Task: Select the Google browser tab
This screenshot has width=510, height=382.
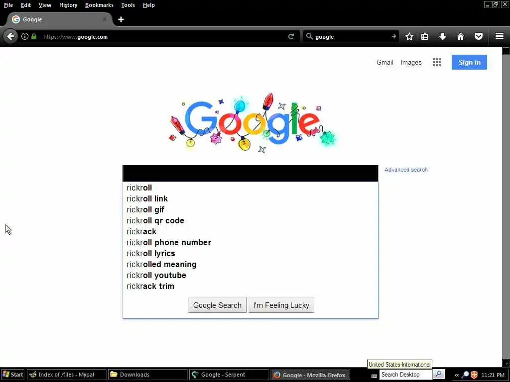Action: pos(59,19)
